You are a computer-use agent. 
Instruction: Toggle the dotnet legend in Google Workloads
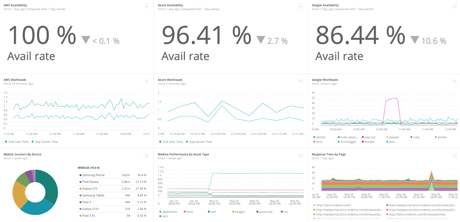319,137
